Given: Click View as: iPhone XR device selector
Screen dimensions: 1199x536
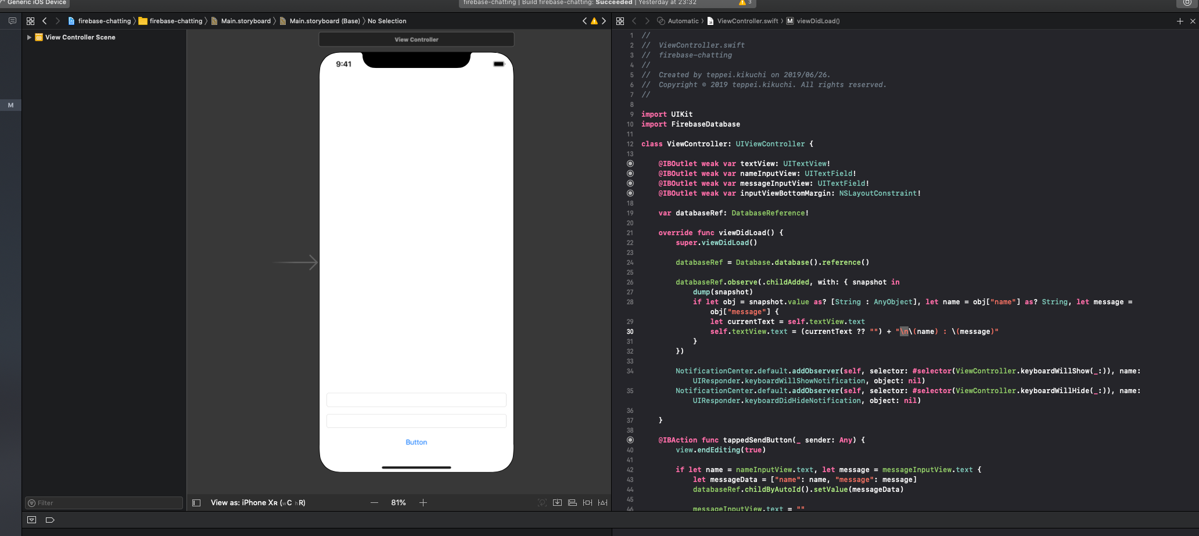Looking at the screenshot, I should [257, 503].
